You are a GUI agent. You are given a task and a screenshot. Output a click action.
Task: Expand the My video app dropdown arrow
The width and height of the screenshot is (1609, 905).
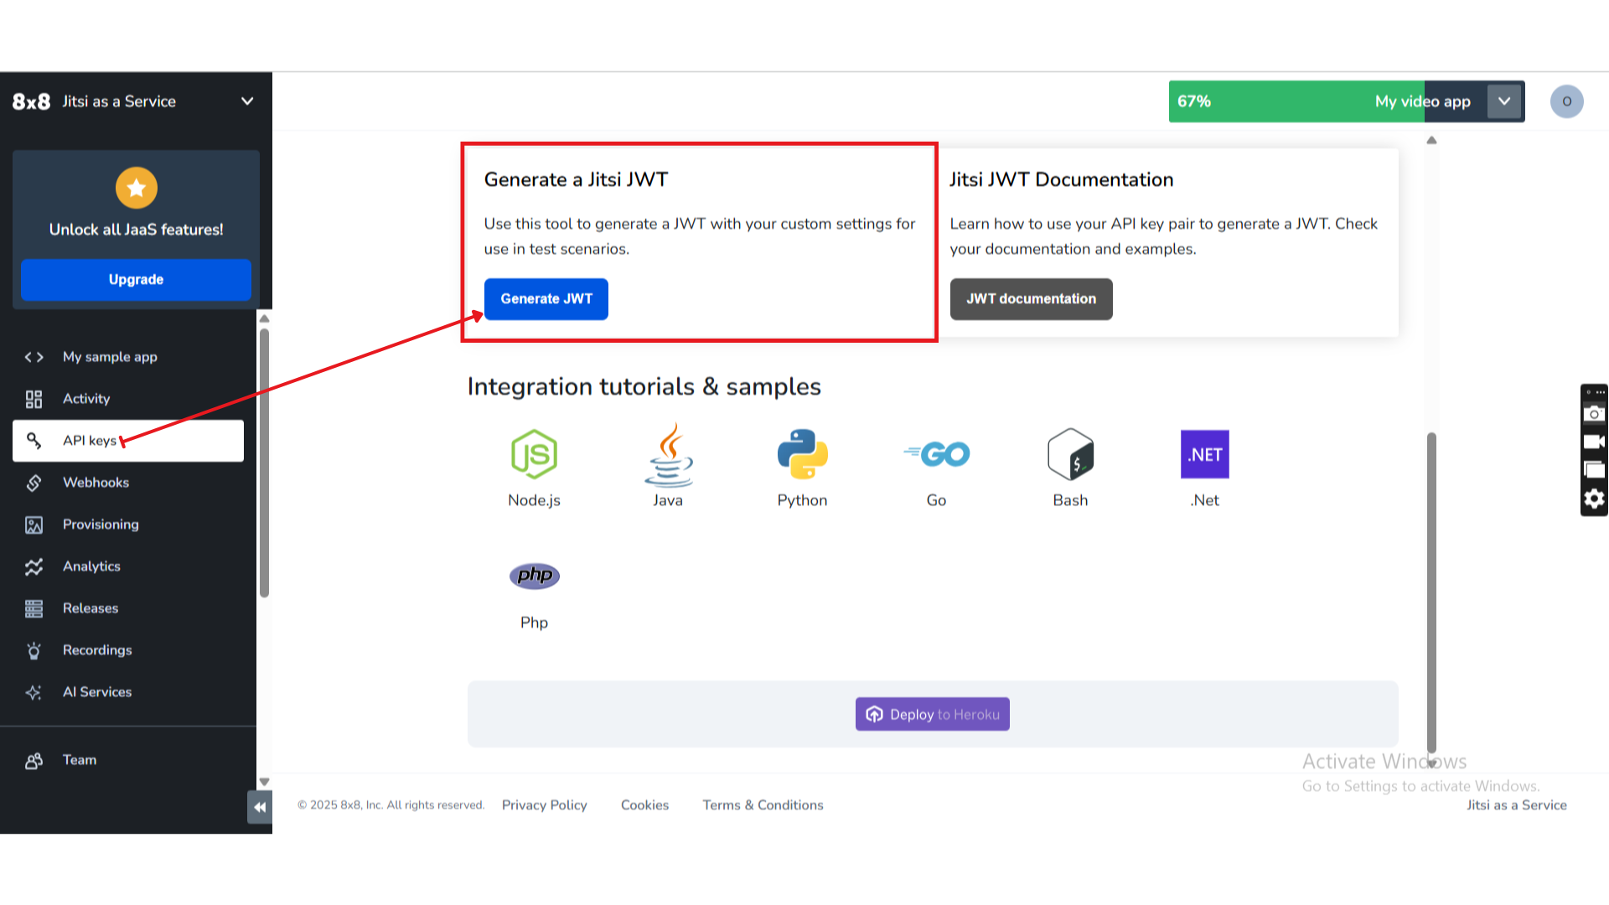pyautogui.click(x=1504, y=101)
